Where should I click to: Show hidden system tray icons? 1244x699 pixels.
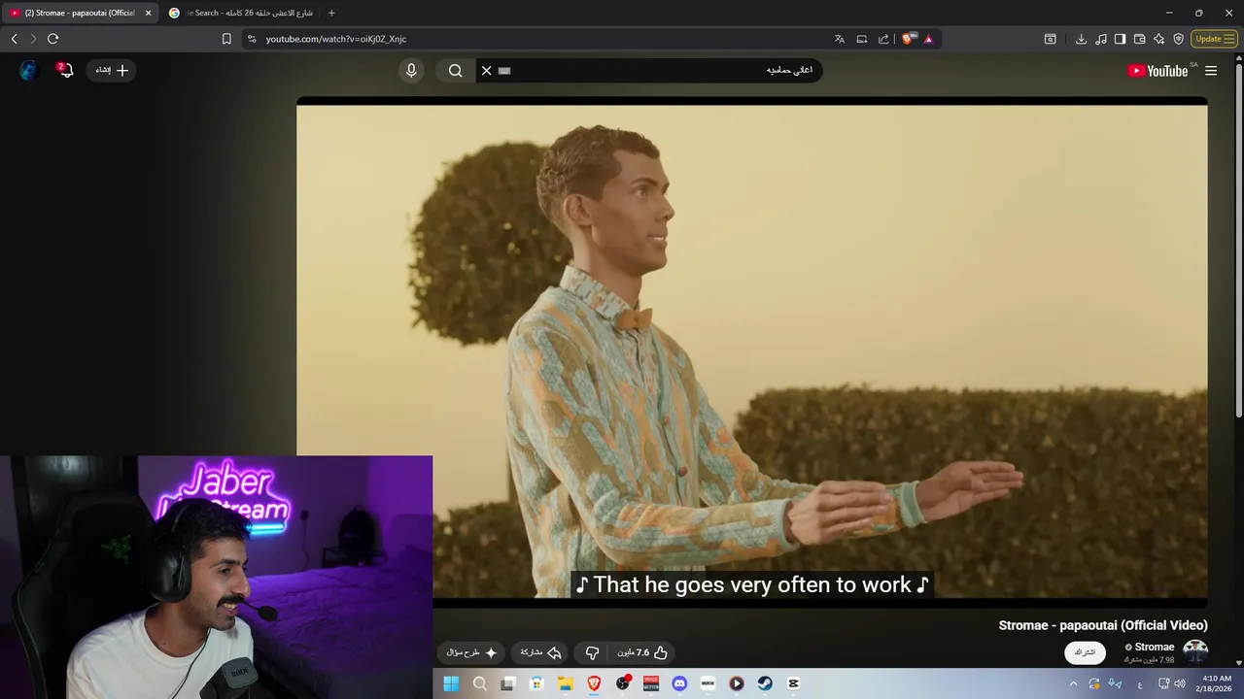tap(1073, 683)
